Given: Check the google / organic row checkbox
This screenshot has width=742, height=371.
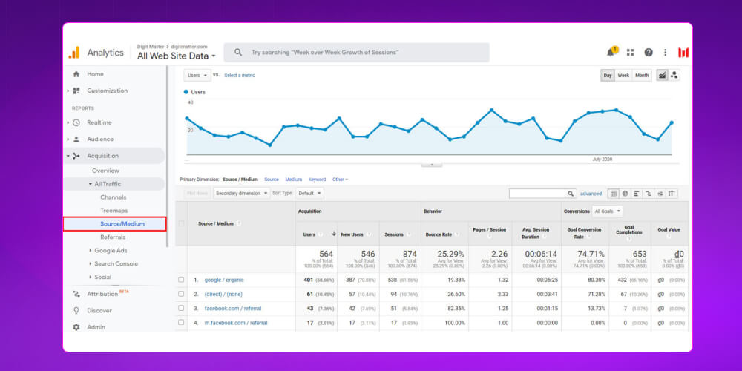Looking at the screenshot, I should 181,280.
